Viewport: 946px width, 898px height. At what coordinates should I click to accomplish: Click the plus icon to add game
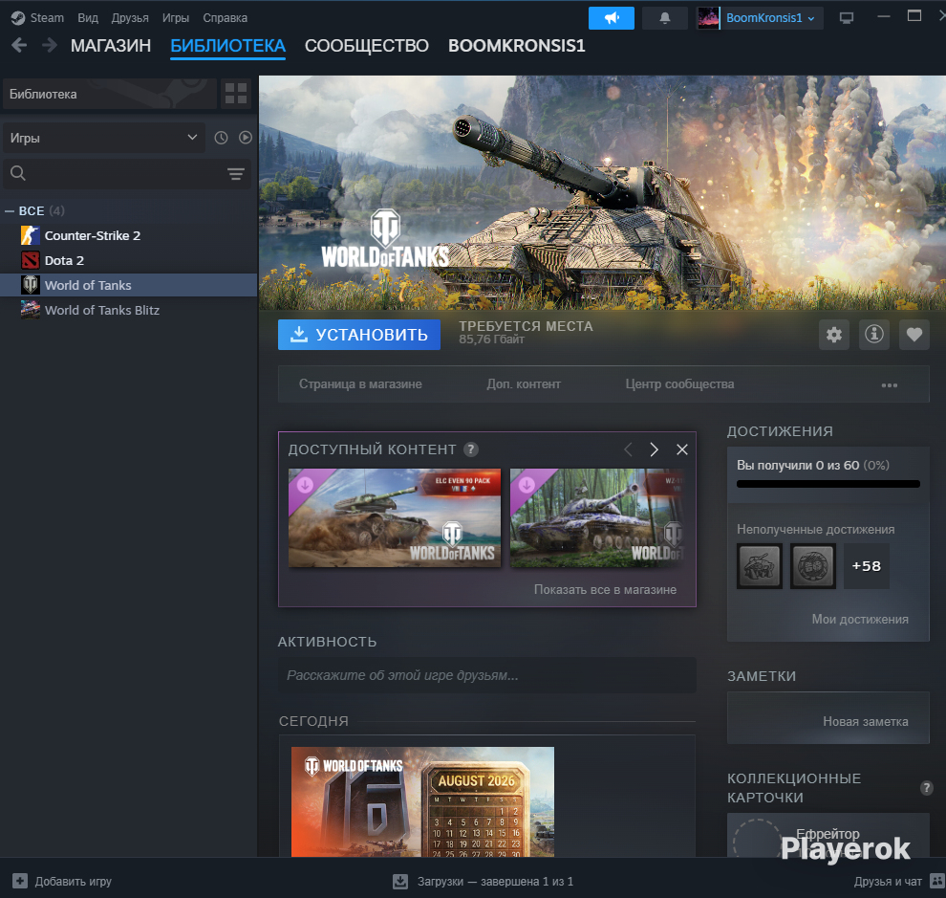20,881
